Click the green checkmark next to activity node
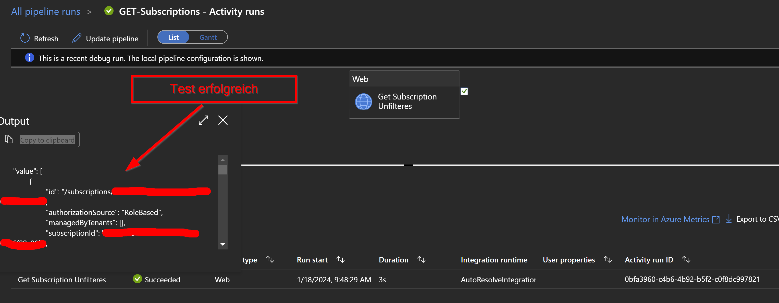This screenshot has width=779, height=303. [464, 91]
